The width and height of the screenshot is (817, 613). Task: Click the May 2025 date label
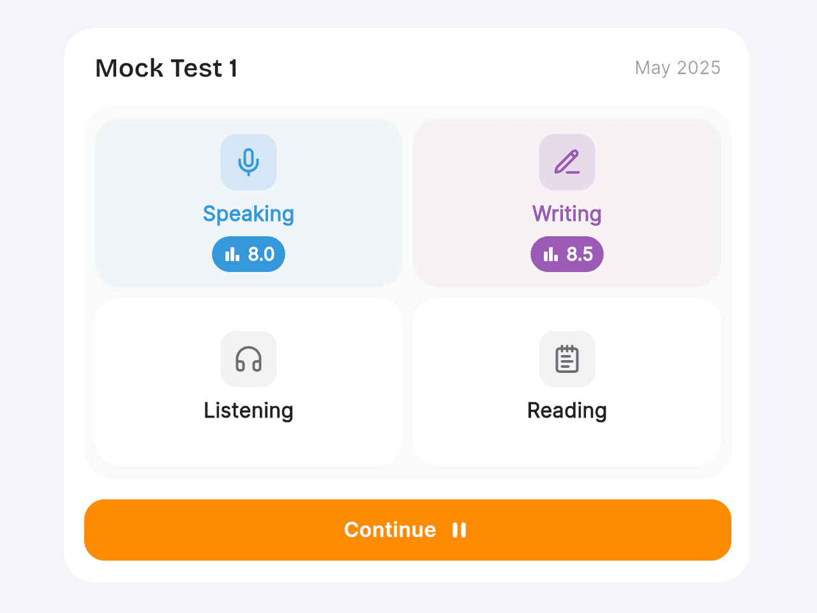pyautogui.click(x=678, y=68)
